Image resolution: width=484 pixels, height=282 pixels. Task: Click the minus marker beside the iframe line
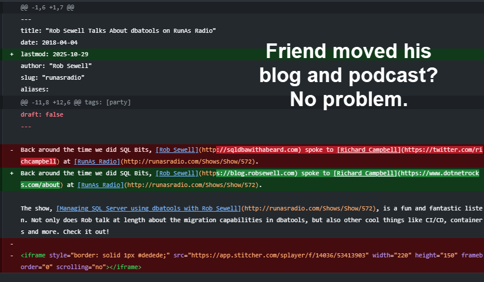12,255
